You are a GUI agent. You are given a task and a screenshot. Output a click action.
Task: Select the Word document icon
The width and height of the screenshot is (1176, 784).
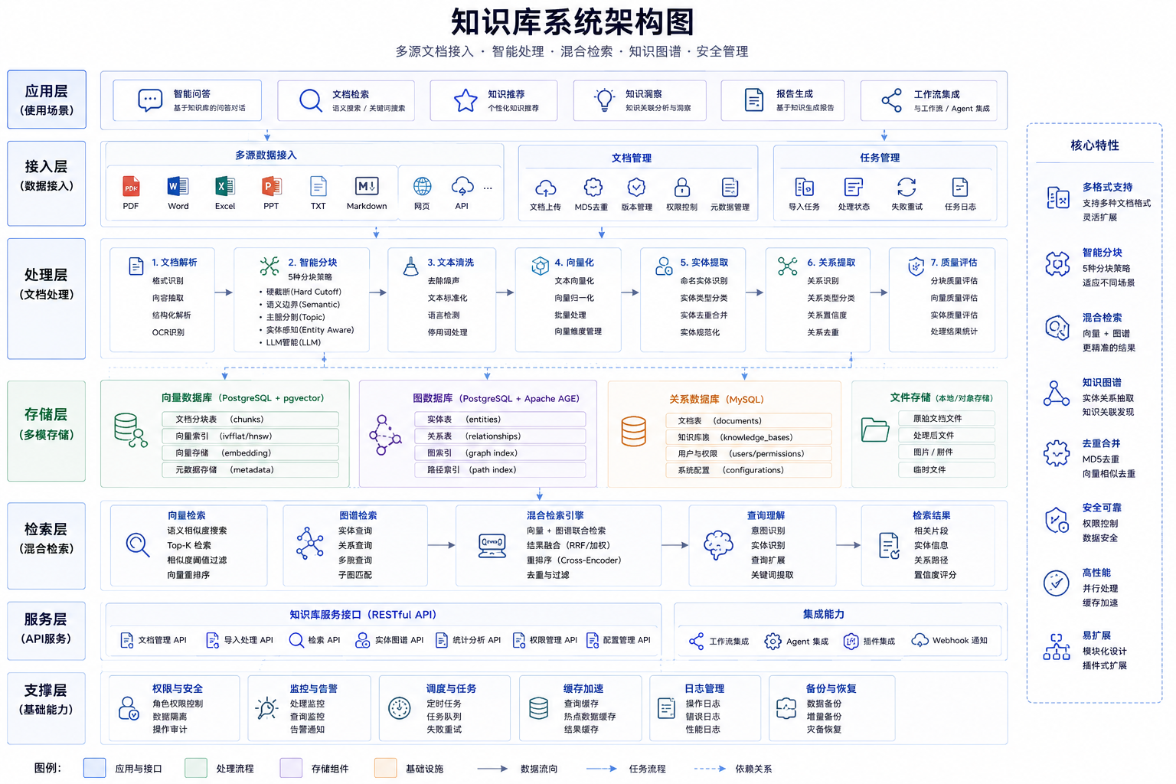(178, 186)
